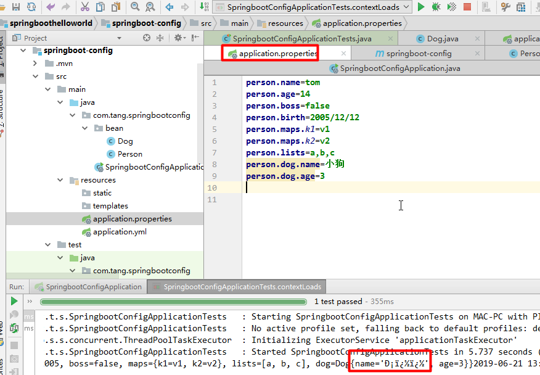
Task: Select templates folder in project tree
Action: pyautogui.click(x=105, y=206)
